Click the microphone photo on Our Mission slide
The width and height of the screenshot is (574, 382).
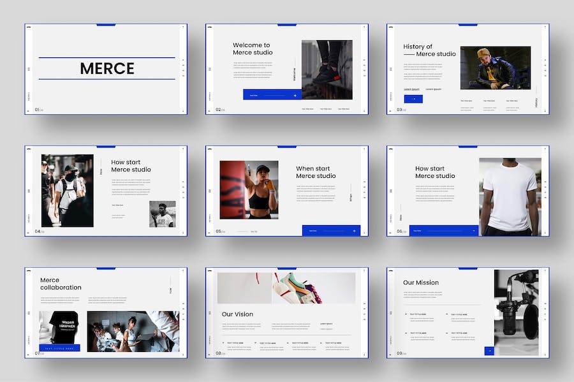(x=516, y=312)
